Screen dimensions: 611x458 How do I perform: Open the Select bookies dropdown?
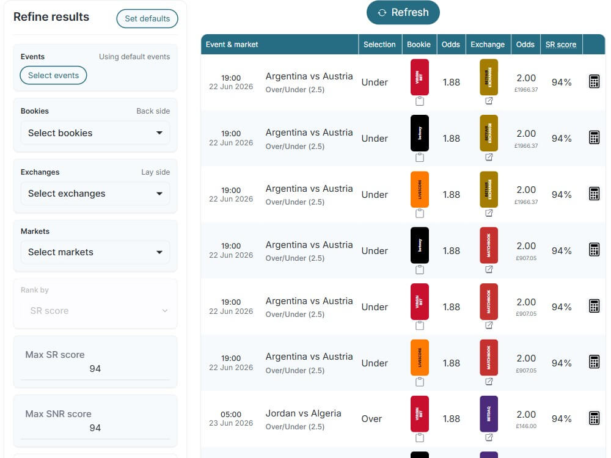click(95, 133)
